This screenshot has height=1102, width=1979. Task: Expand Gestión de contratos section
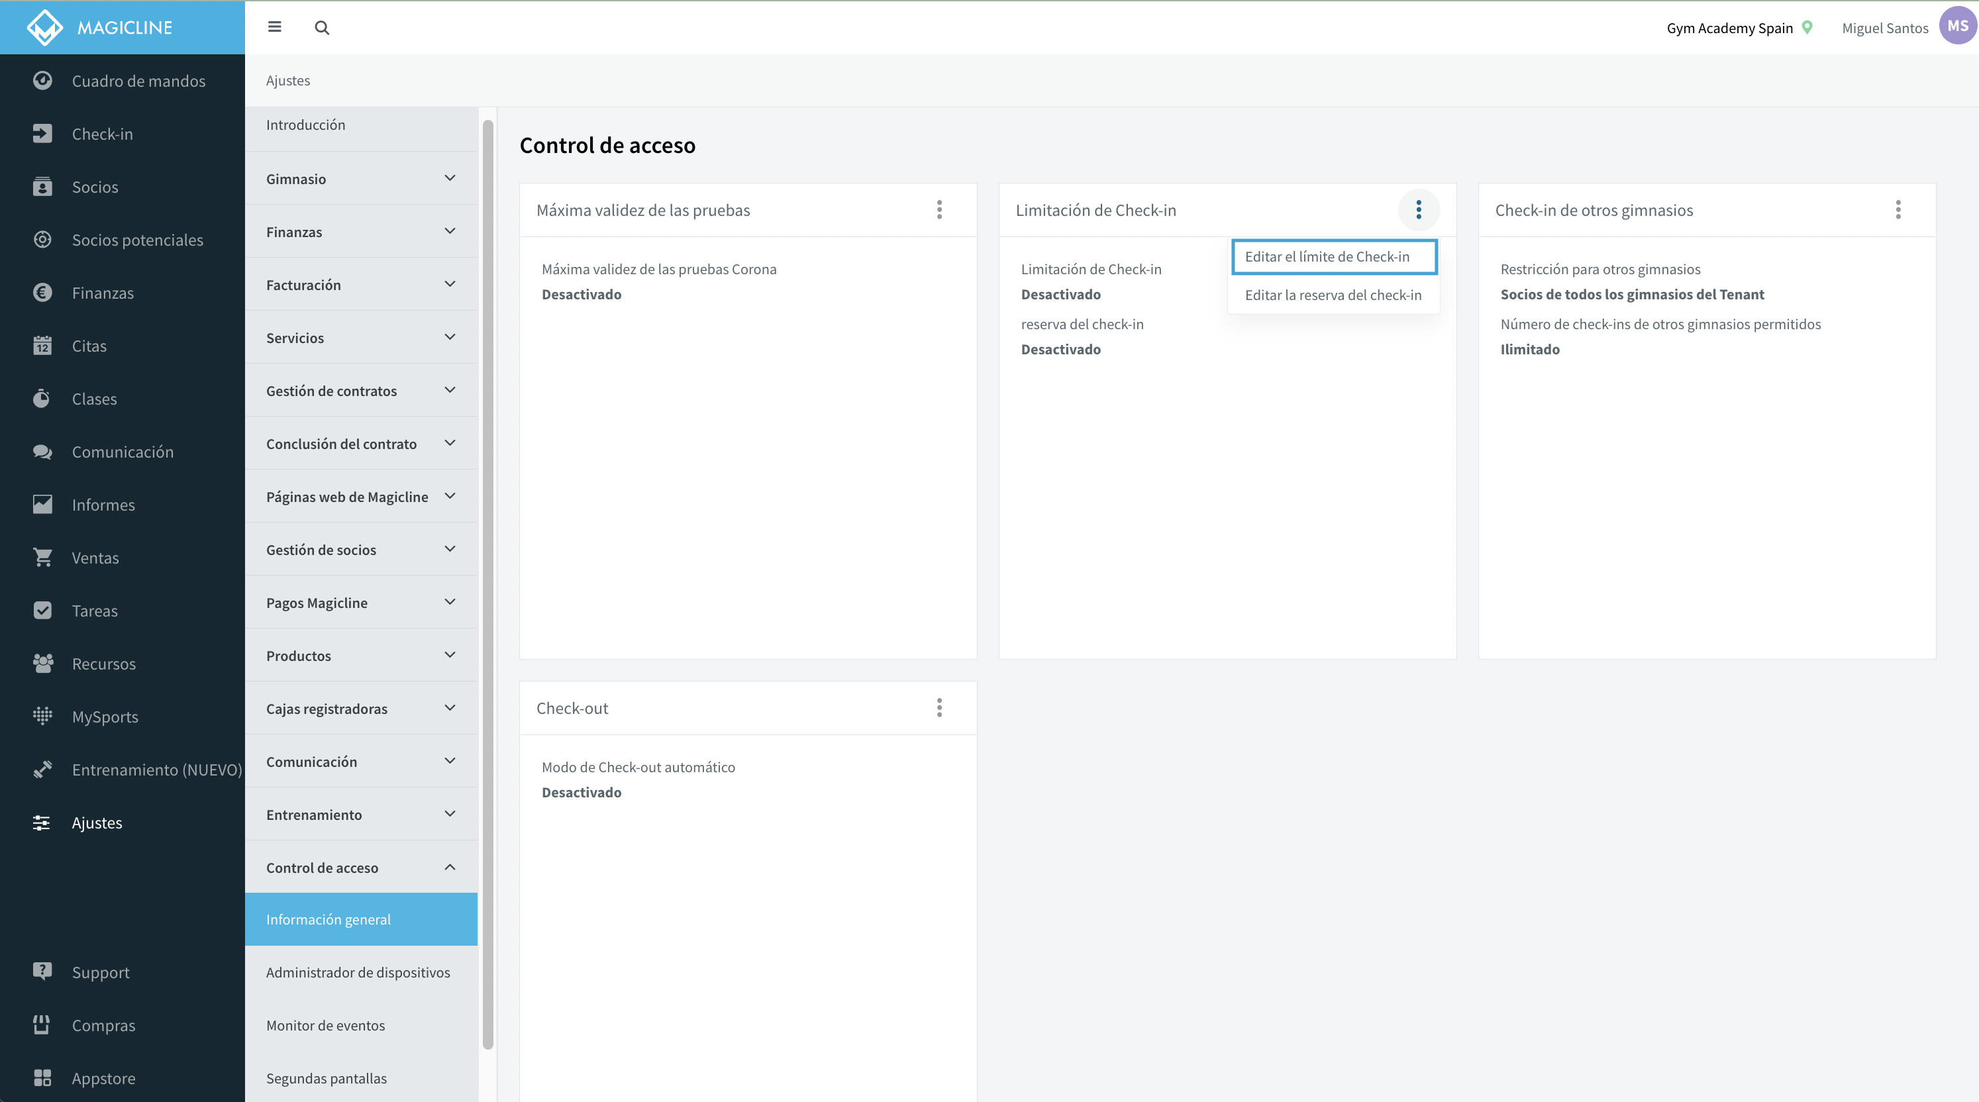[x=361, y=390]
